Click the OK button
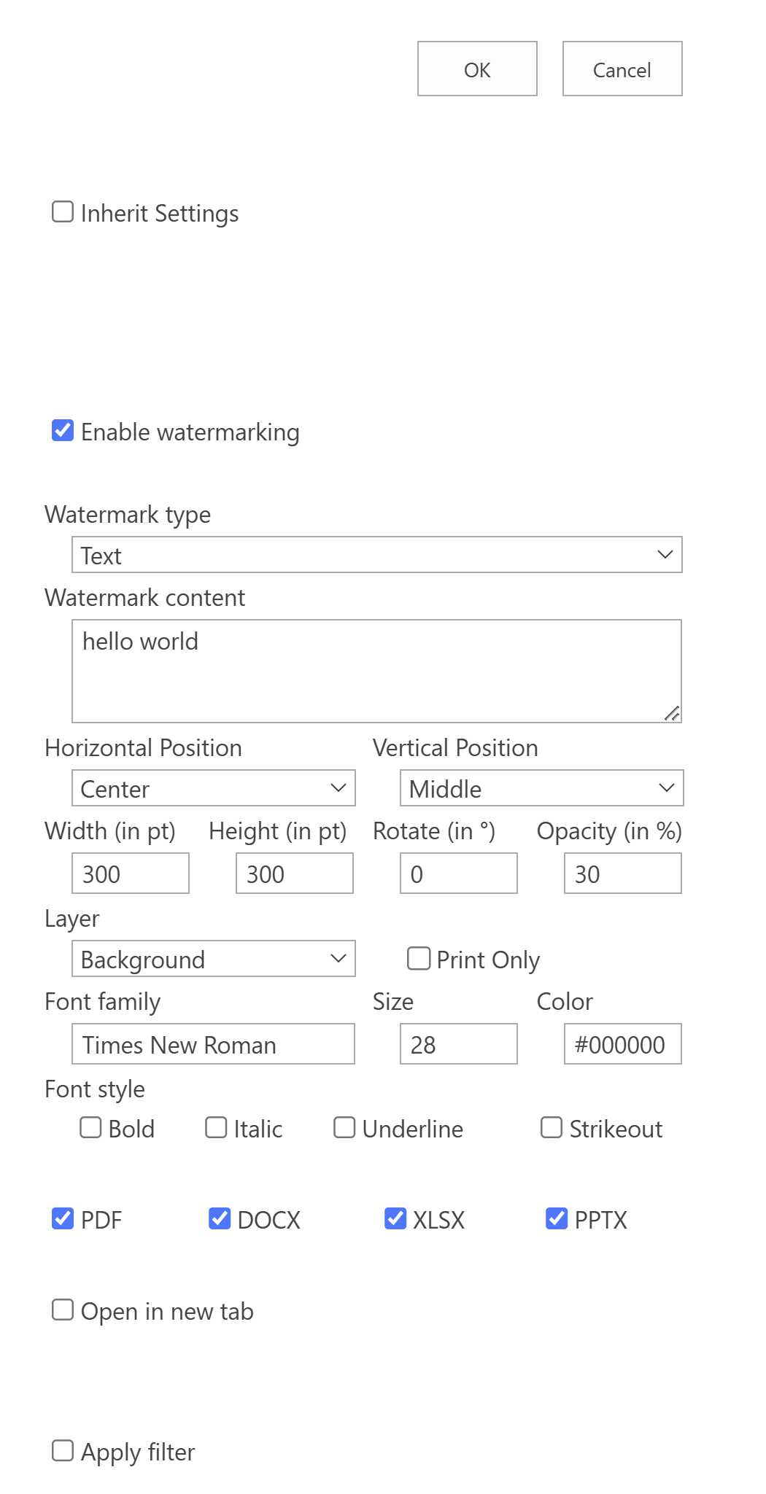 pos(476,69)
